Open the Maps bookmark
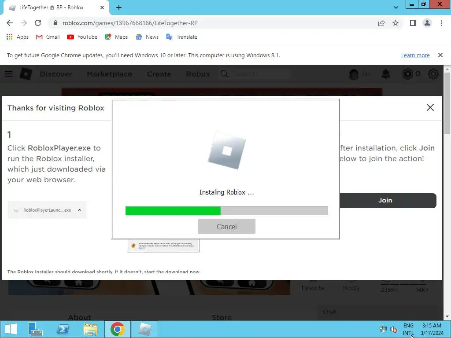Screen dimensions: 451x338 coord(116,37)
